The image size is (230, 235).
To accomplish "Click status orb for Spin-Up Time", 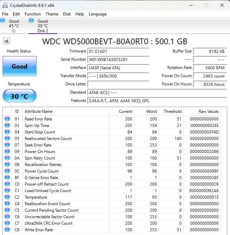I will (7, 125).
